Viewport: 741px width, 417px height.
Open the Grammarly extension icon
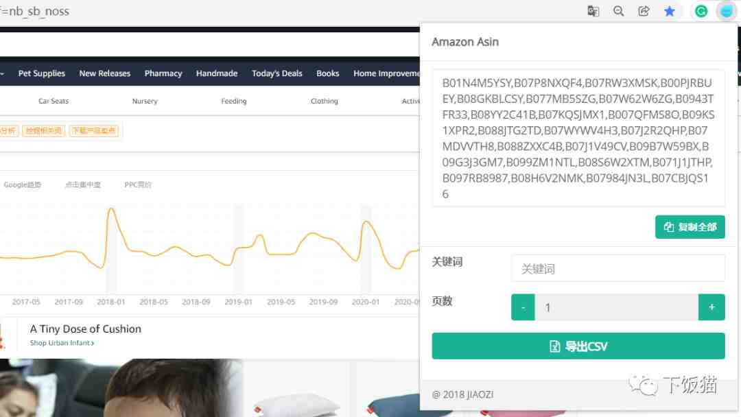[701, 11]
